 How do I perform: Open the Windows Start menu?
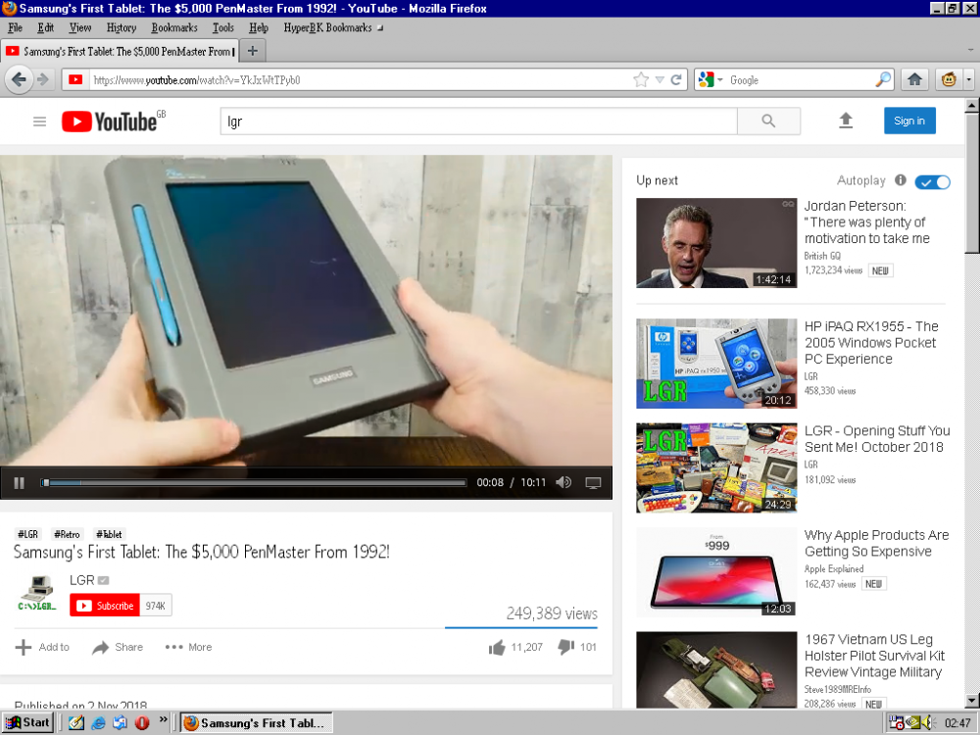pyautogui.click(x=27, y=722)
